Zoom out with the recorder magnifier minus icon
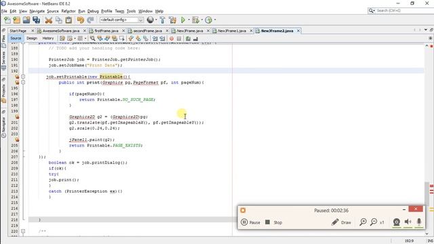 [x=374, y=222]
